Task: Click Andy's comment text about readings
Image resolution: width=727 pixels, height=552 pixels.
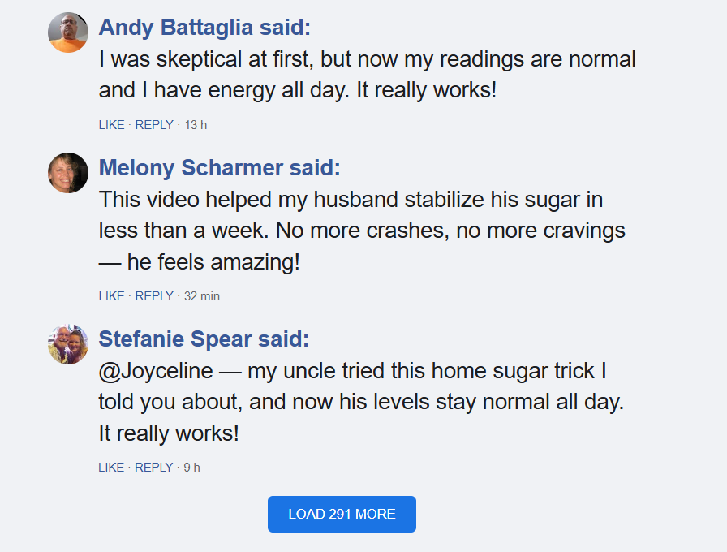Action: click(x=367, y=74)
